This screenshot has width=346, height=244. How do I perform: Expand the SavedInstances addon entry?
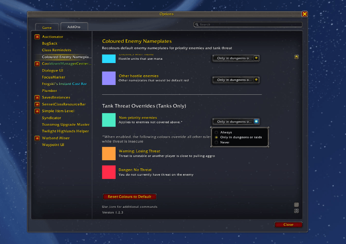pos(37,98)
